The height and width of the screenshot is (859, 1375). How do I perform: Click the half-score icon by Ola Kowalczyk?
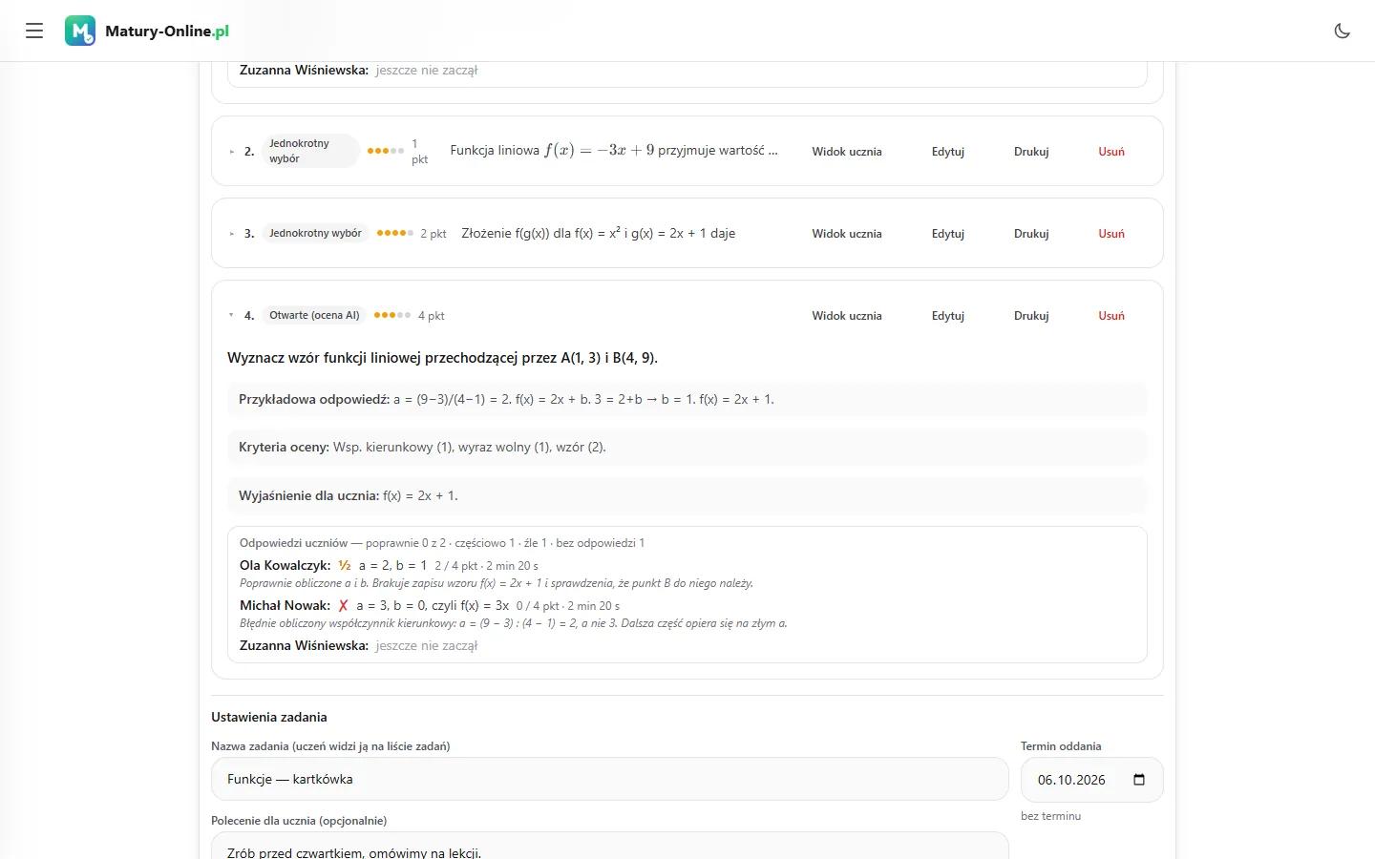(345, 565)
